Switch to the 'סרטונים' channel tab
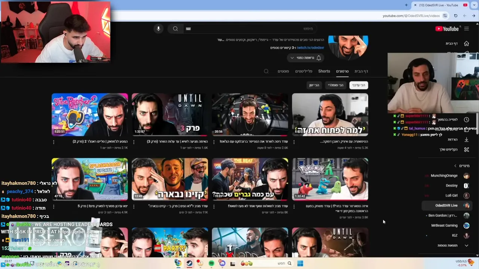This screenshot has width=479, height=269. pos(342,71)
